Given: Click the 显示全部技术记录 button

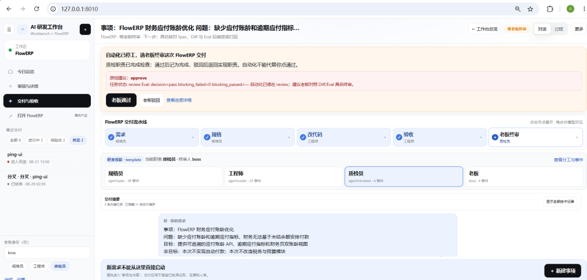Looking at the screenshot, I should [x=560, y=201].
